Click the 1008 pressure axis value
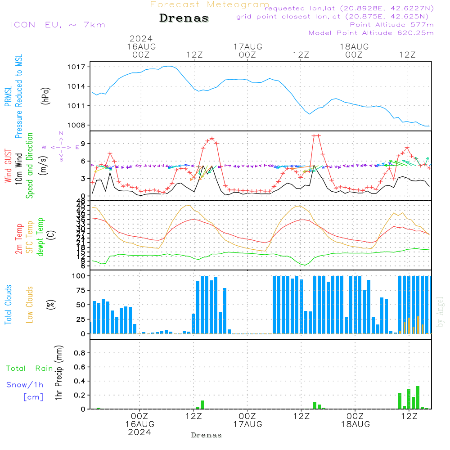Viewport: 450px width, 450px height. [x=76, y=125]
